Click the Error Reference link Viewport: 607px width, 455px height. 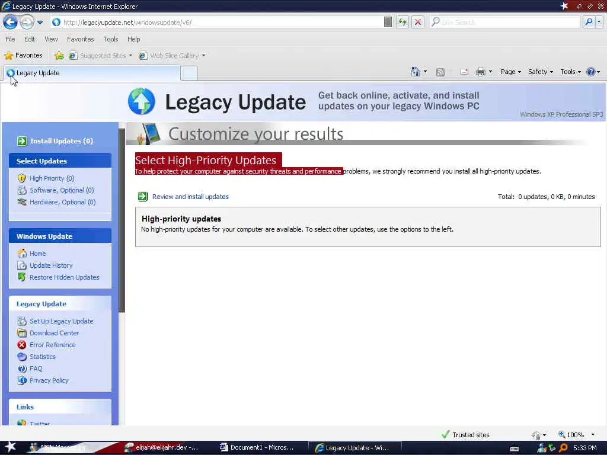(x=52, y=345)
